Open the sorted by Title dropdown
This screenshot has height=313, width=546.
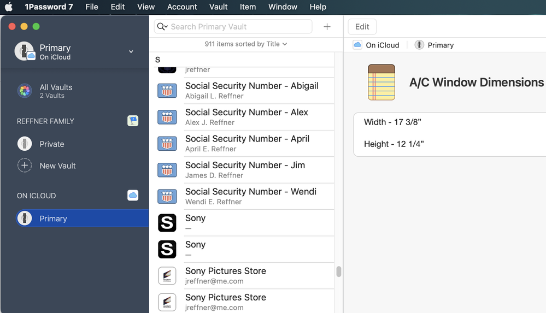245,44
